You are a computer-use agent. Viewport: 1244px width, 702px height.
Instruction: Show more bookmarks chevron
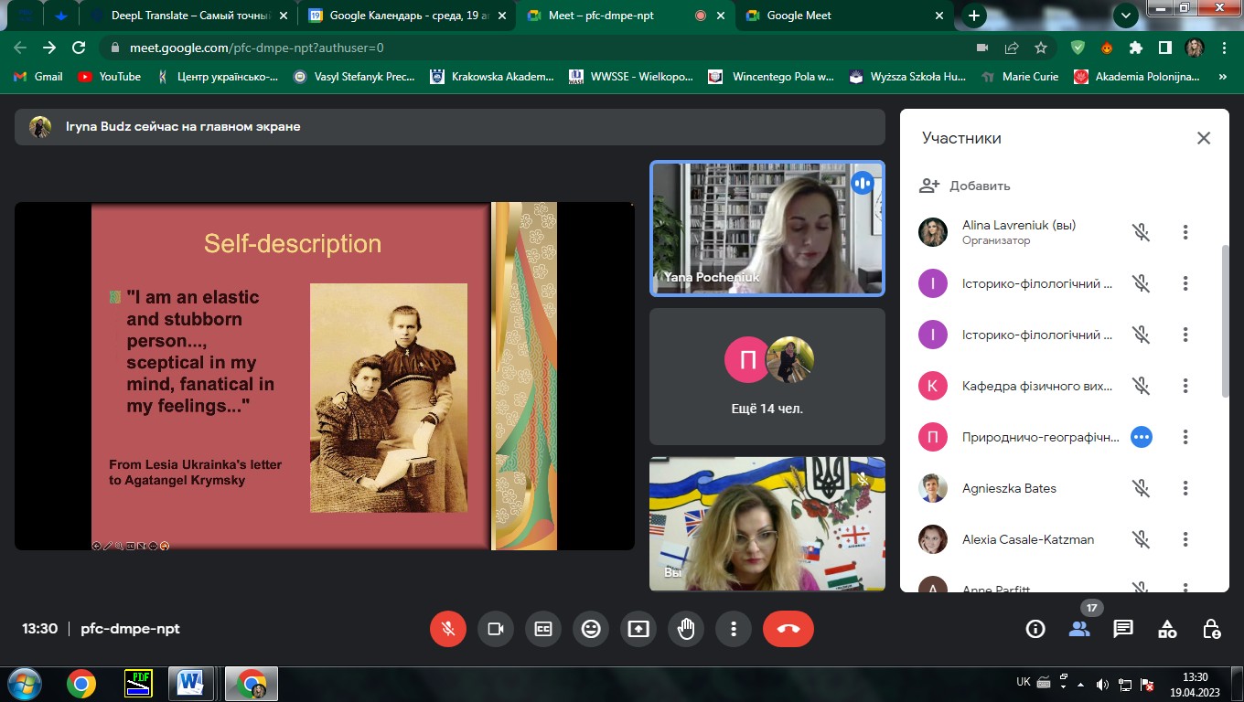pyautogui.click(x=1223, y=77)
